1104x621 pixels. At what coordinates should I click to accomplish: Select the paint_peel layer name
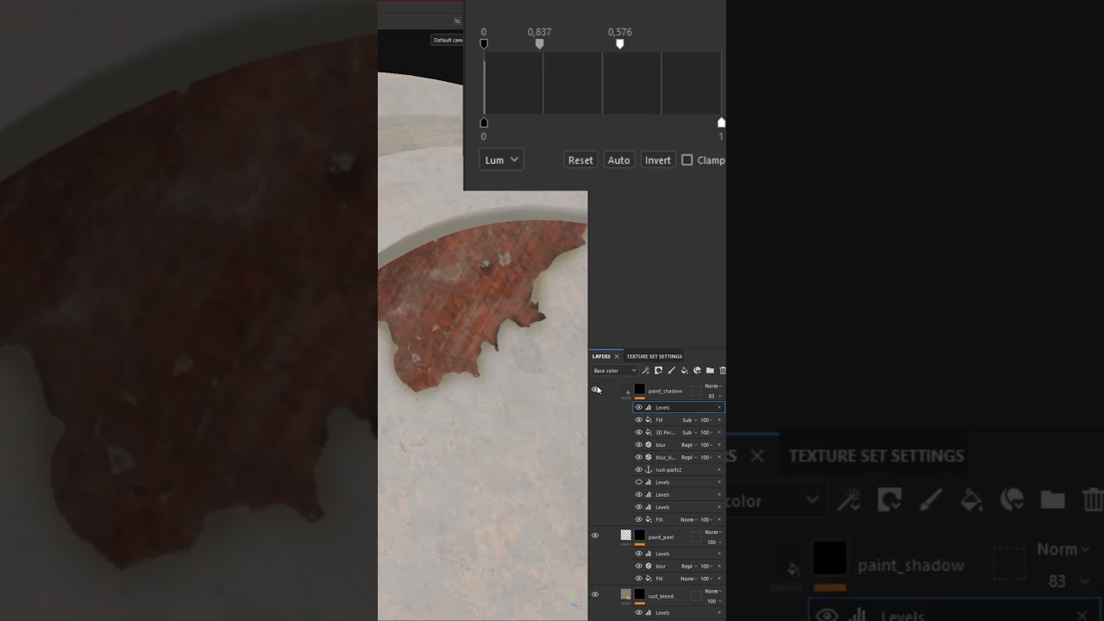point(661,537)
